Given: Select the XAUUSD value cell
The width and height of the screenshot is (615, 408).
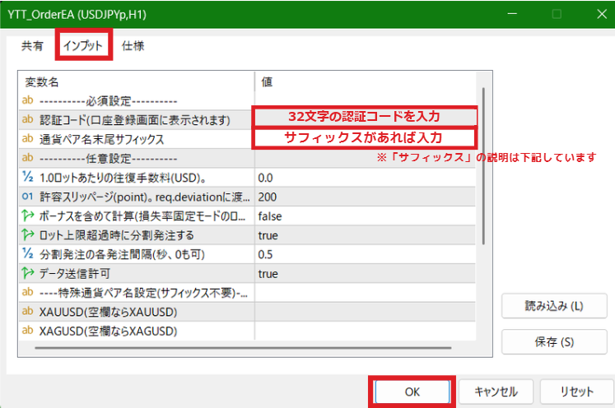Looking at the screenshot, I should pos(365,312).
